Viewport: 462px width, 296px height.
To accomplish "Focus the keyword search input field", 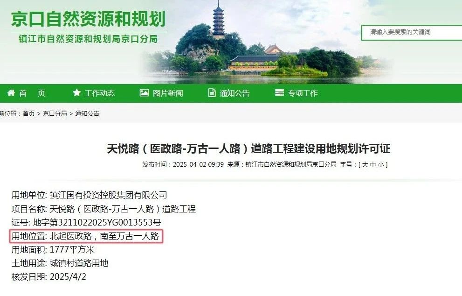I will click(412, 33).
